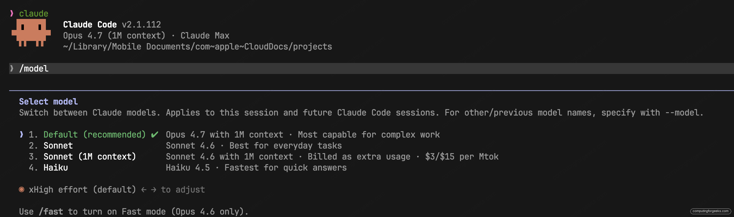This screenshot has height=217, width=734.
Task: Click the Select model heading
Action: coord(48,101)
